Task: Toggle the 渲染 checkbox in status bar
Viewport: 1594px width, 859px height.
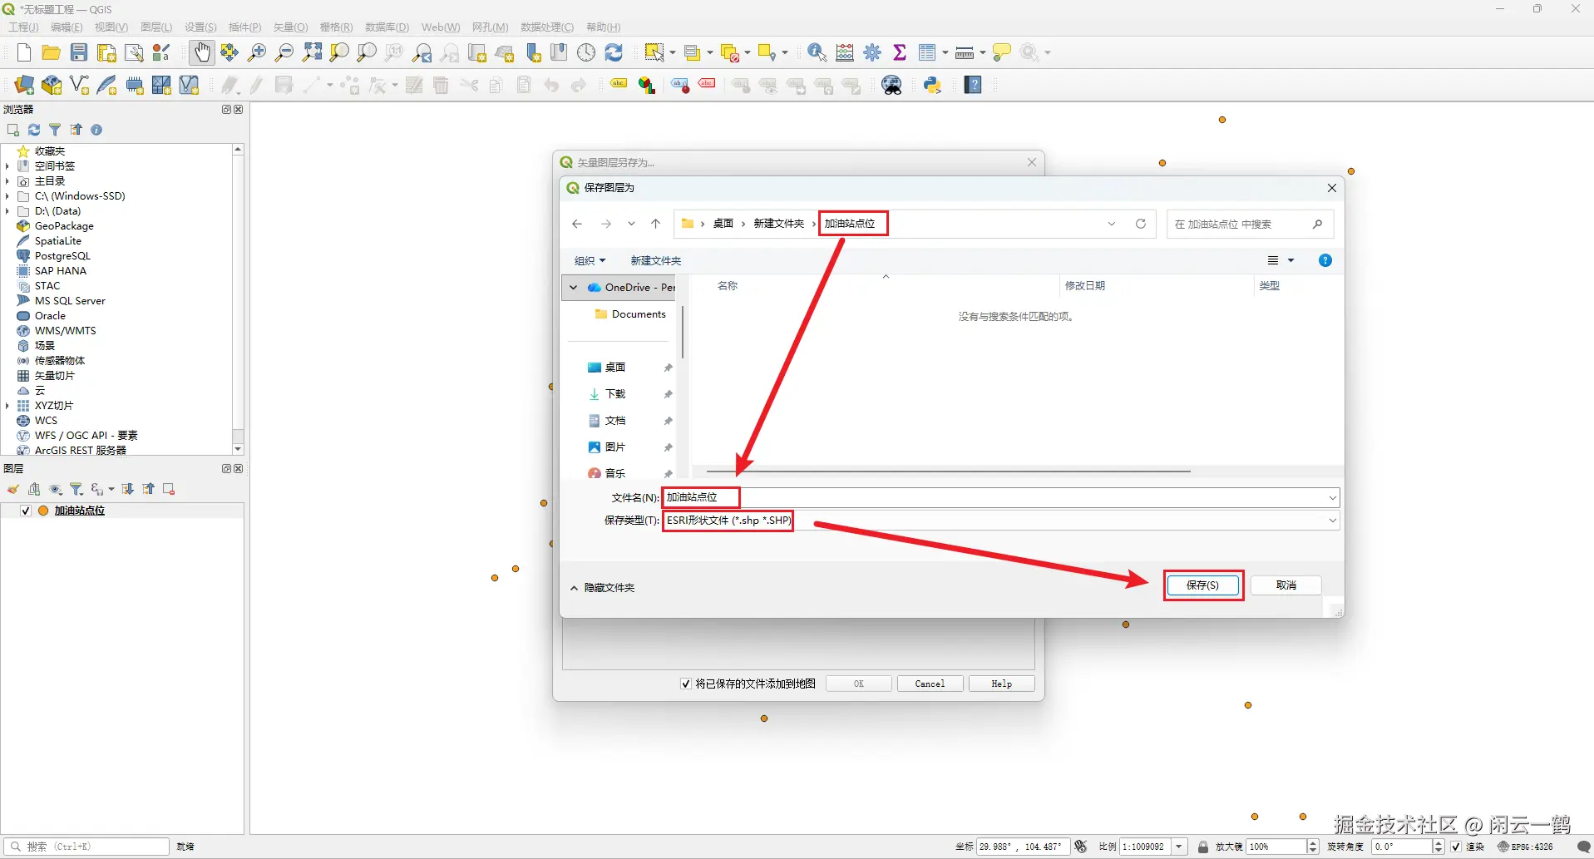Action: pyautogui.click(x=1456, y=847)
